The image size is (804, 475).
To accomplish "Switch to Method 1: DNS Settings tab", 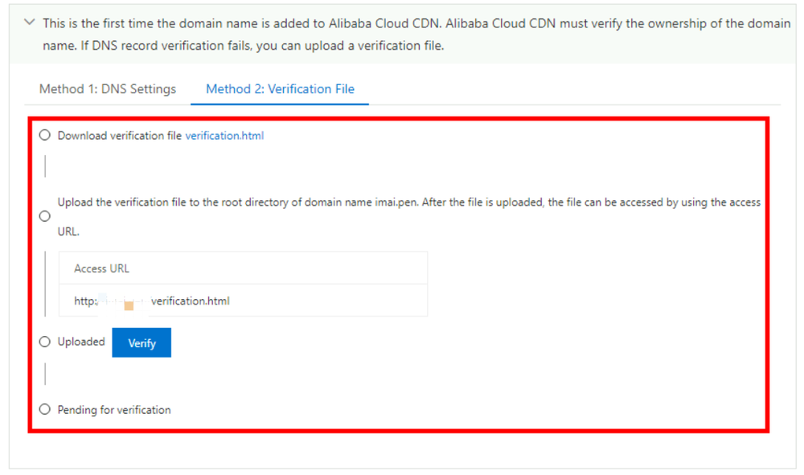I will (x=108, y=89).
